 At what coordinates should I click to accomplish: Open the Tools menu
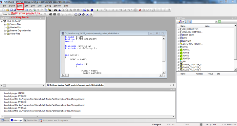[x=40, y=6]
